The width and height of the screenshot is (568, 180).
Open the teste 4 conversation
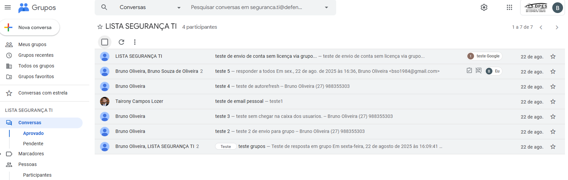click(x=330, y=86)
